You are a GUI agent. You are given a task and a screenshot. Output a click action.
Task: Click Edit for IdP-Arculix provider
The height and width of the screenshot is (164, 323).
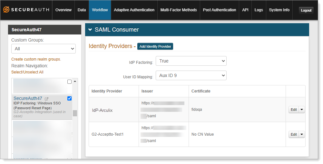click(x=294, y=110)
